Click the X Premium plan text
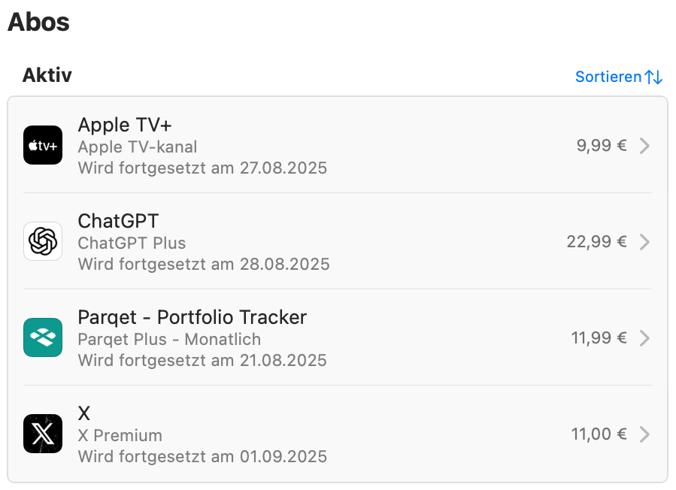 coord(120,435)
